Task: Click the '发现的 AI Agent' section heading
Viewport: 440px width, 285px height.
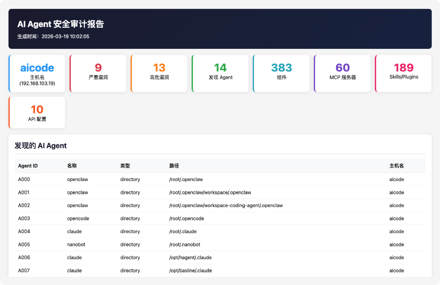Action: pyautogui.click(x=41, y=146)
